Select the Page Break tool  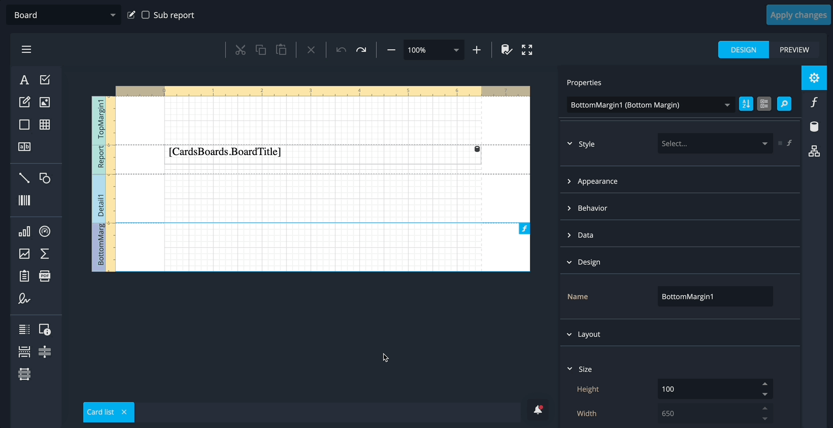point(24,352)
